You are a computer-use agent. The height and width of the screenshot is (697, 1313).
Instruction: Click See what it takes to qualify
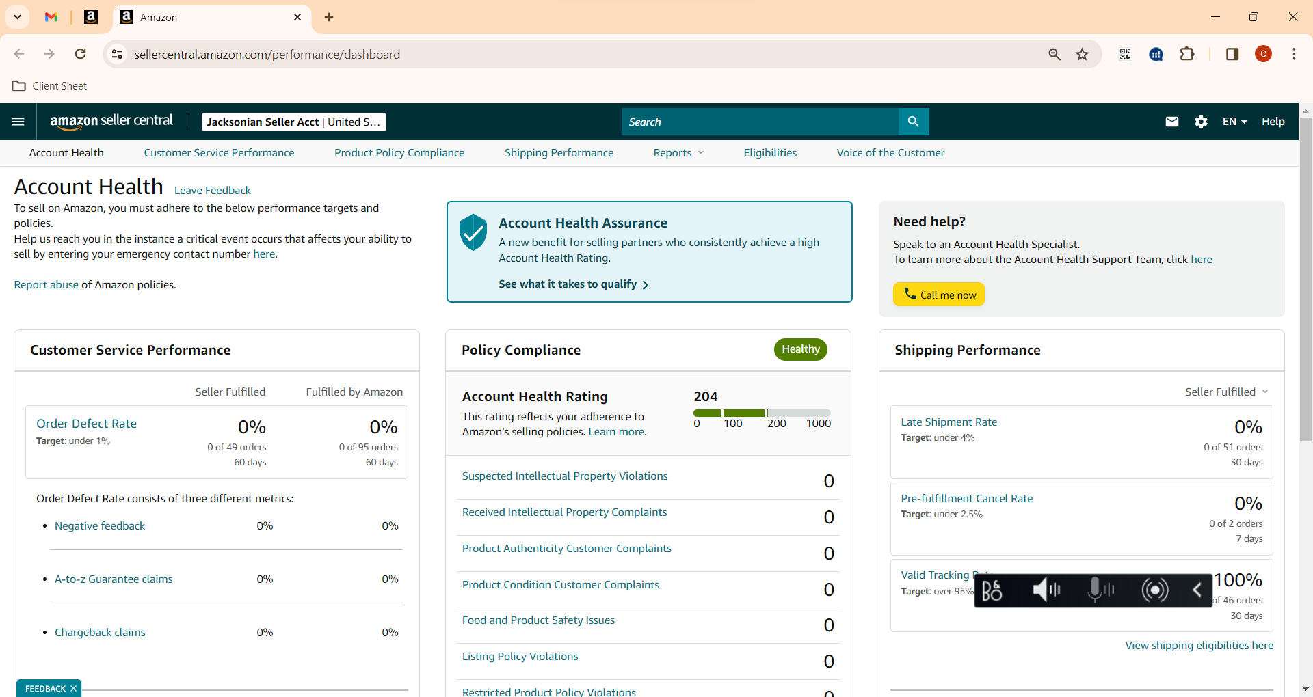574,284
